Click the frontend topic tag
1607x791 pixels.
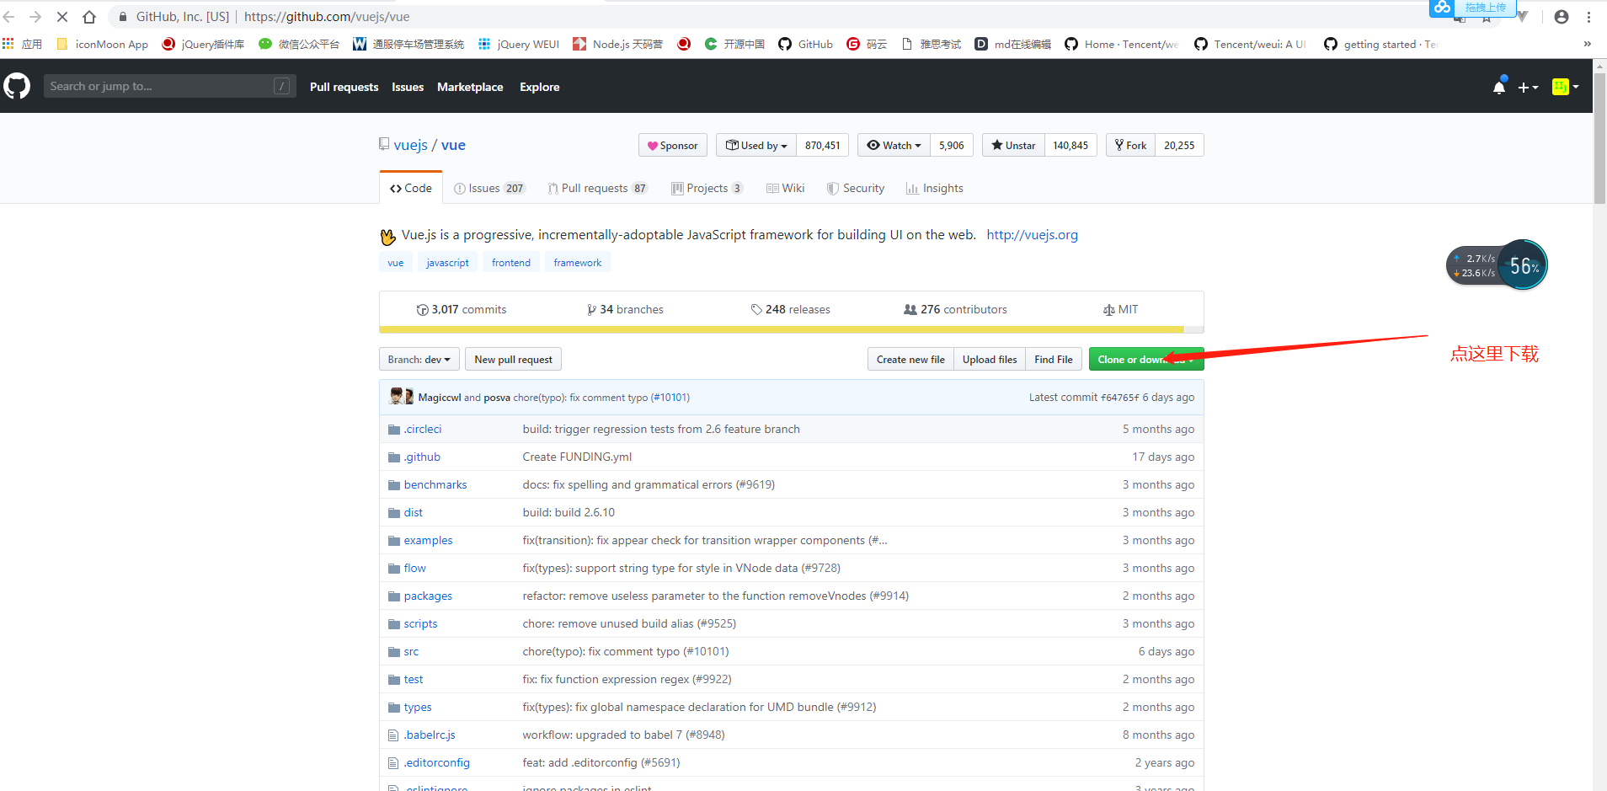511,262
